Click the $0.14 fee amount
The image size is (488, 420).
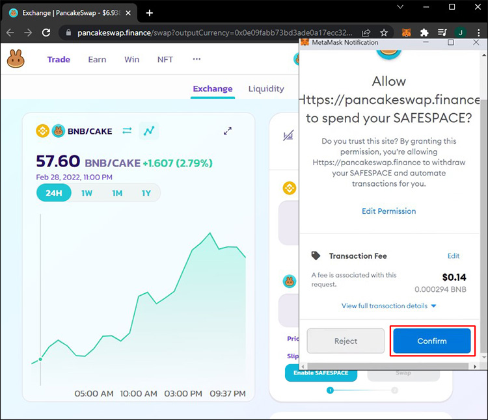[454, 277]
